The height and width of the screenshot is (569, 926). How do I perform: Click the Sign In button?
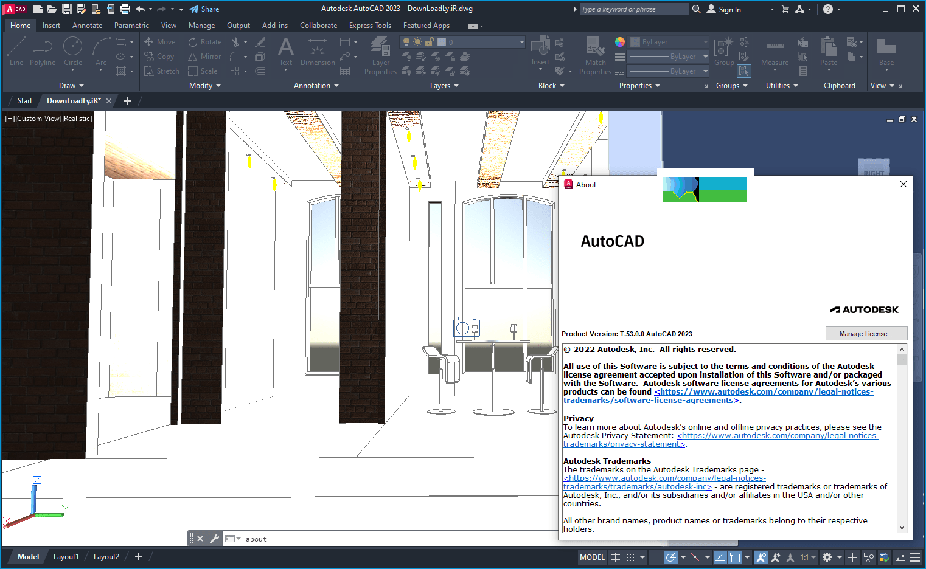point(723,9)
